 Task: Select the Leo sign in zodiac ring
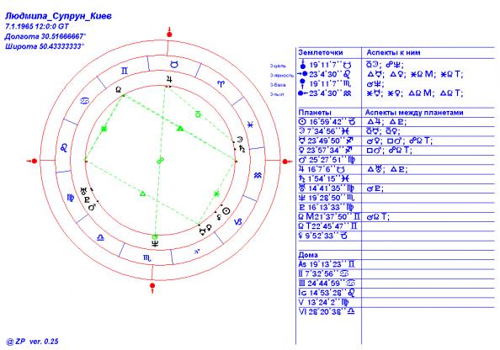point(64,147)
